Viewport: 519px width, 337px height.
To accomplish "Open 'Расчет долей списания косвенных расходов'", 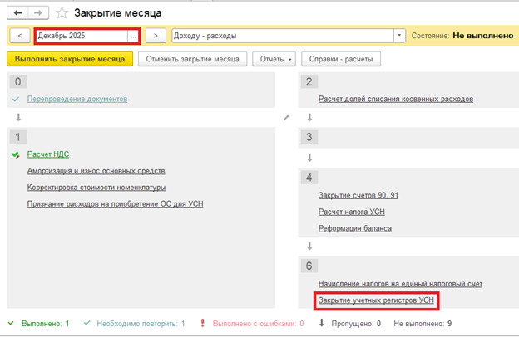I will tap(396, 99).
